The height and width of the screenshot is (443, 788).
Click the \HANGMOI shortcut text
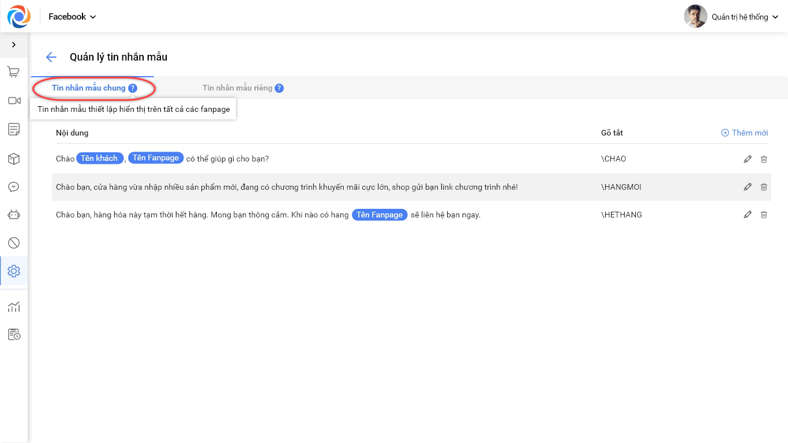coord(621,187)
